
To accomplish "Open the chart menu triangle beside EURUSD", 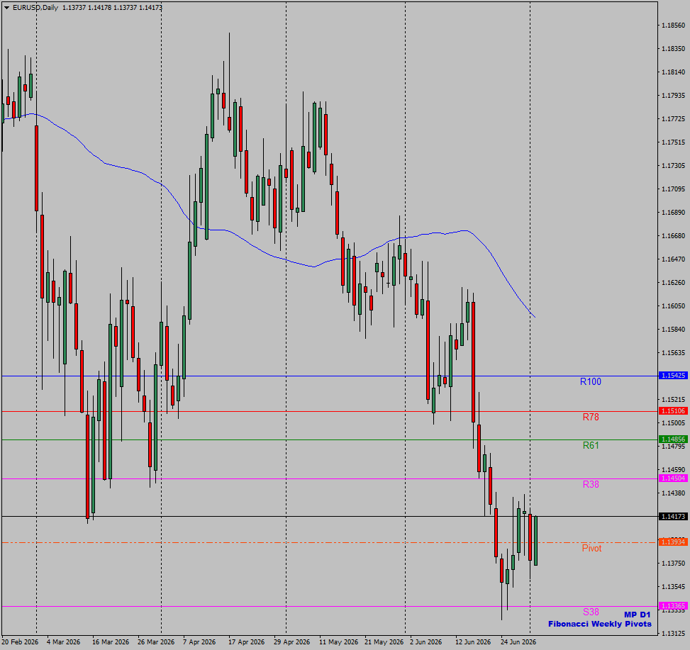I will click(6, 8).
